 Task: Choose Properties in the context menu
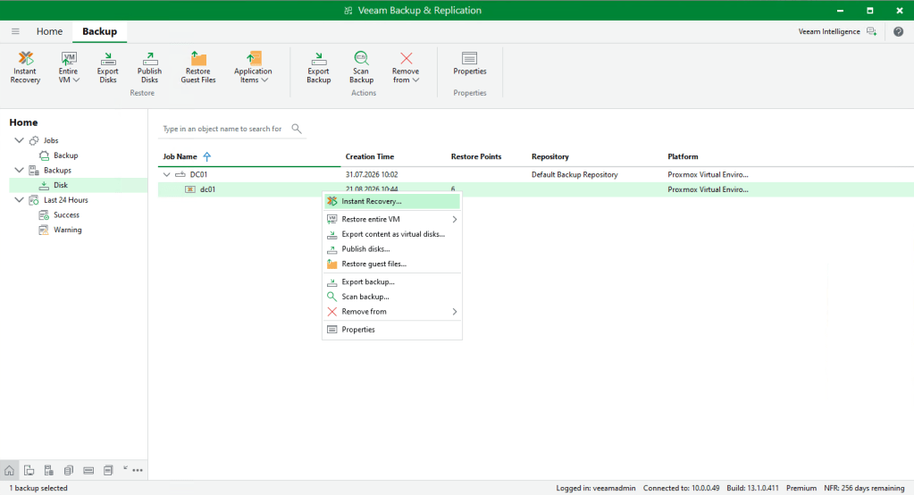[x=391, y=330]
